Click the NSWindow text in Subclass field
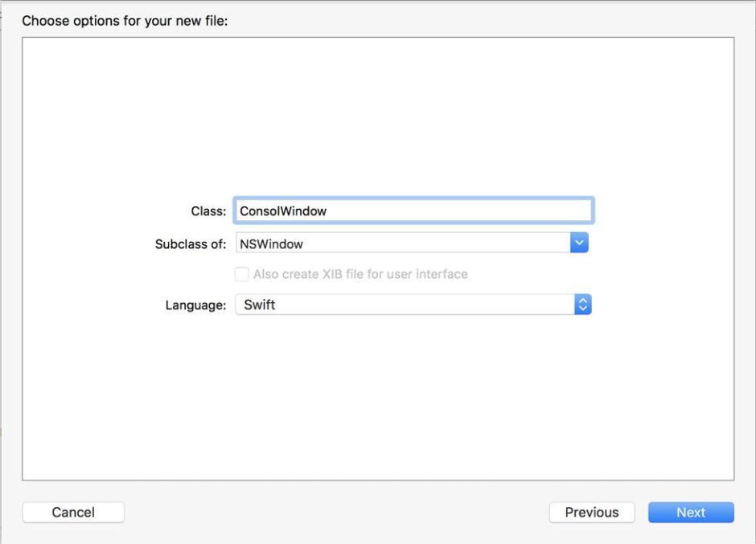The height and width of the screenshot is (544, 756). (x=271, y=243)
